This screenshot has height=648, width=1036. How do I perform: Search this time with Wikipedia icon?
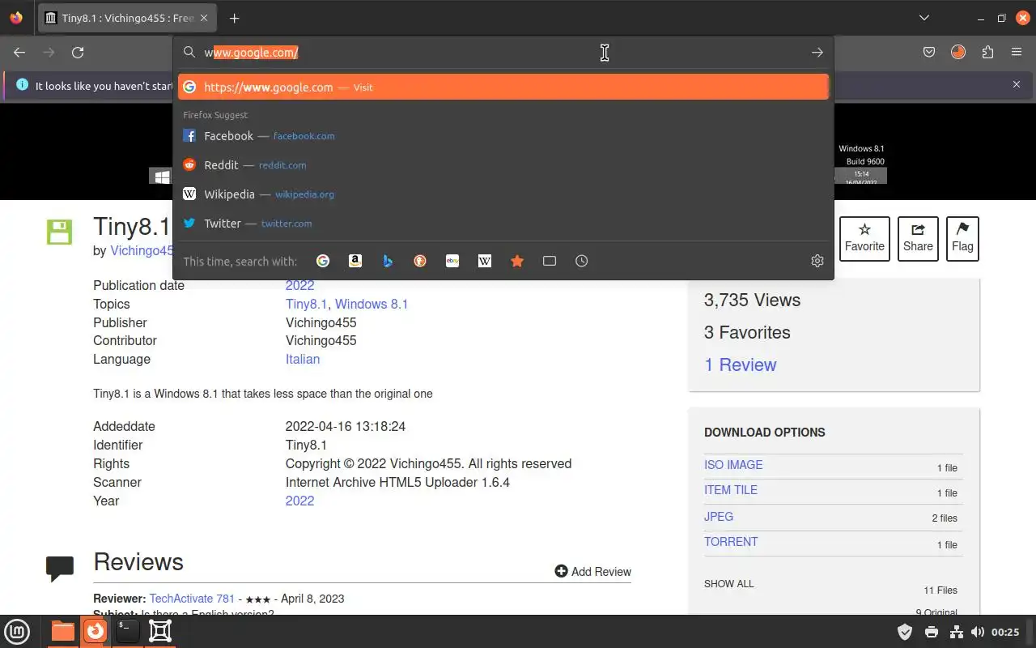coord(485,261)
